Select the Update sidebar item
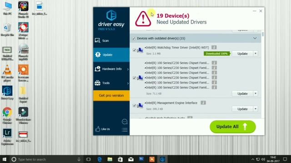 coord(111,55)
